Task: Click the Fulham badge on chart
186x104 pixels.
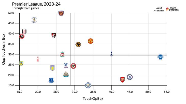Action: [x=25, y=32]
